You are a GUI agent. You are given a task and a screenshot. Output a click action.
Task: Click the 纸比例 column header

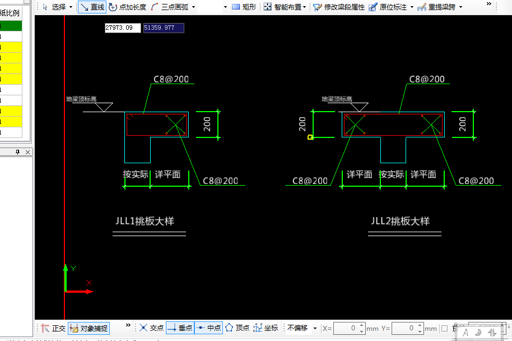[10, 13]
